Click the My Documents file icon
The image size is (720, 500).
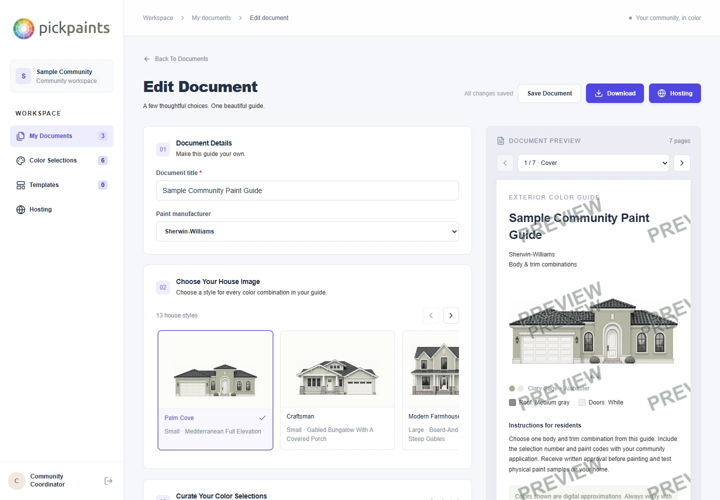pos(20,136)
